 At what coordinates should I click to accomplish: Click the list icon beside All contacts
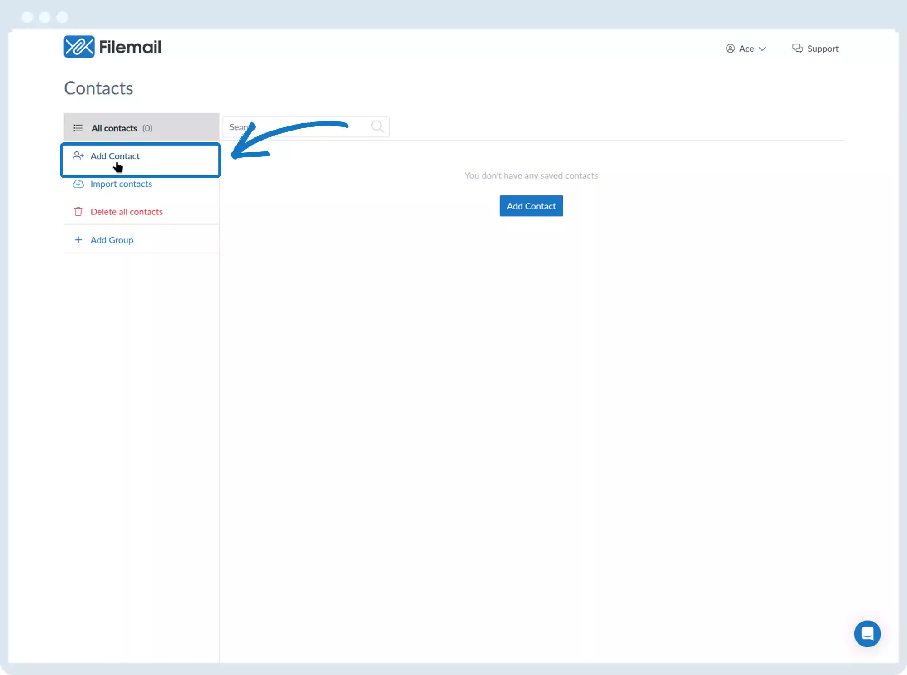tap(78, 128)
